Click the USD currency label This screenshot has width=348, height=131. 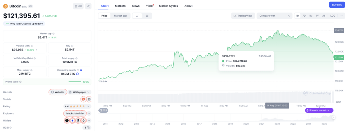click(x=339, y=102)
